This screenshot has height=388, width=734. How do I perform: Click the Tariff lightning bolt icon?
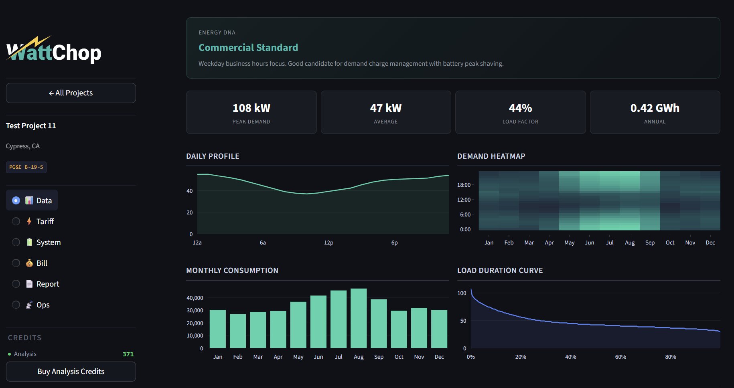[29, 221]
